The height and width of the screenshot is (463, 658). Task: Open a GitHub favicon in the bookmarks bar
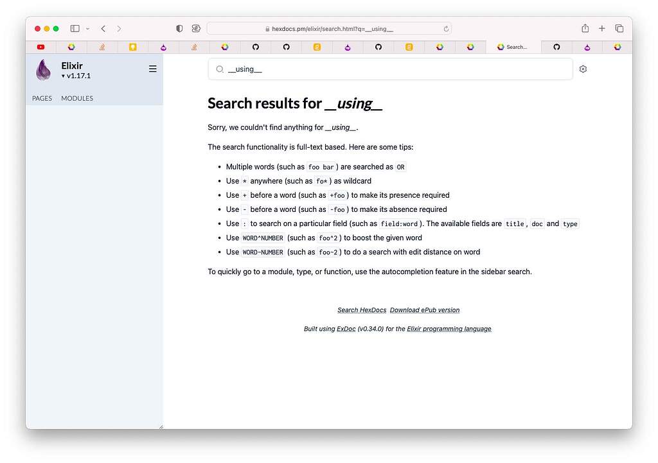[x=255, y=47]
